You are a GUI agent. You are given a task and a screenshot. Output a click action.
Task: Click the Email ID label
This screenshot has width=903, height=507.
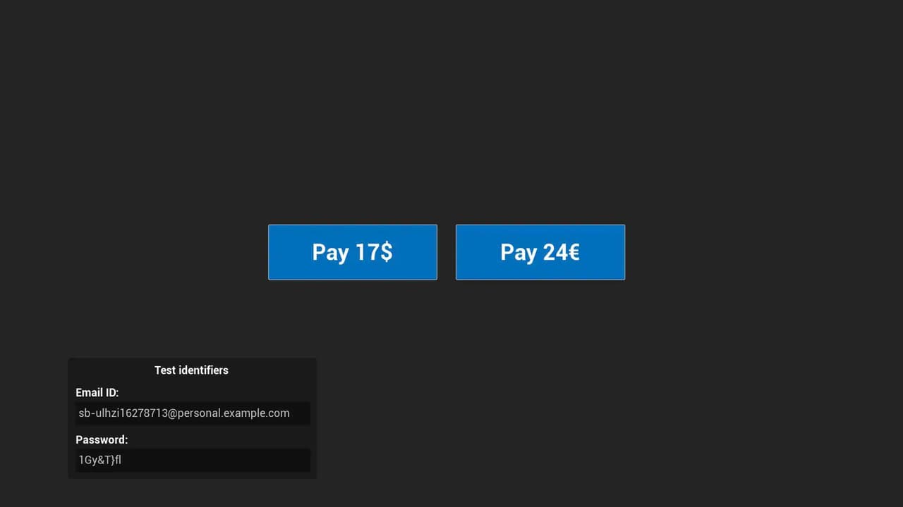coord(97,392)
